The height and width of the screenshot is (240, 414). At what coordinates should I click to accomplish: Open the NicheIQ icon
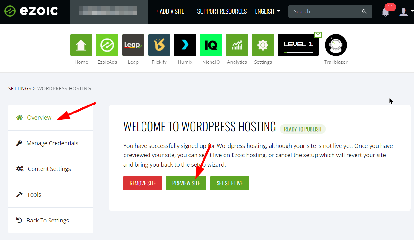(211, 45)
